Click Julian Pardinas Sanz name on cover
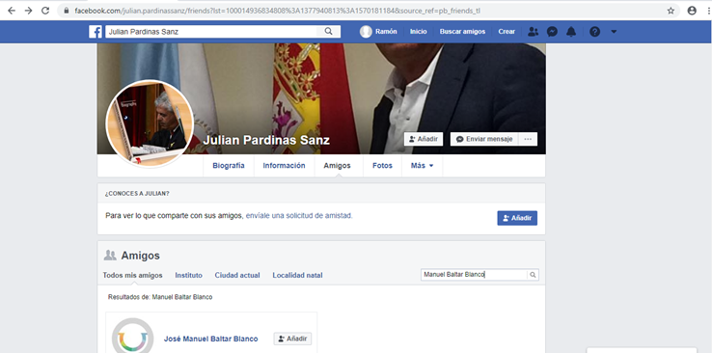Image resolution: width=712 pixels, height=353 pixels. click(266, 140)
